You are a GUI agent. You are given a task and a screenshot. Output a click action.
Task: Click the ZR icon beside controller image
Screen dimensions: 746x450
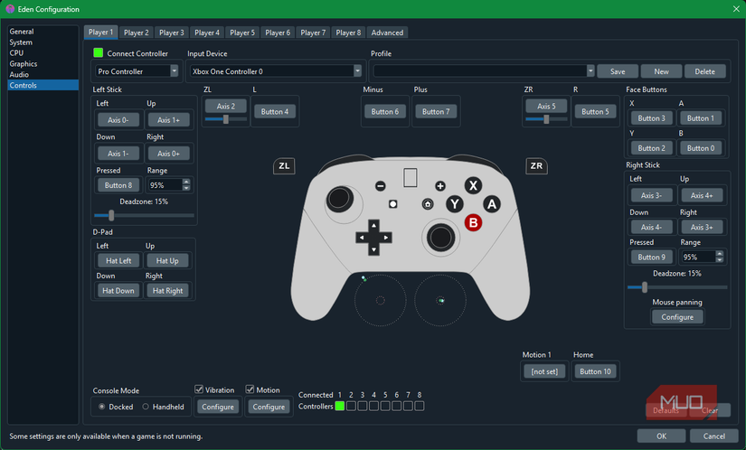536,166
